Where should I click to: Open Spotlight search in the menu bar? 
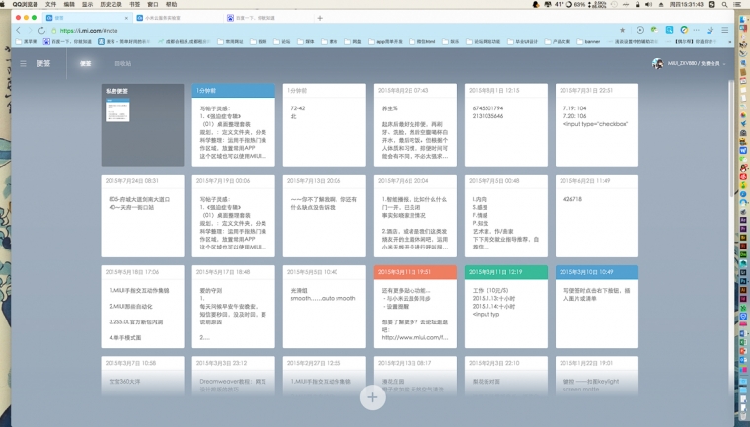725,4
